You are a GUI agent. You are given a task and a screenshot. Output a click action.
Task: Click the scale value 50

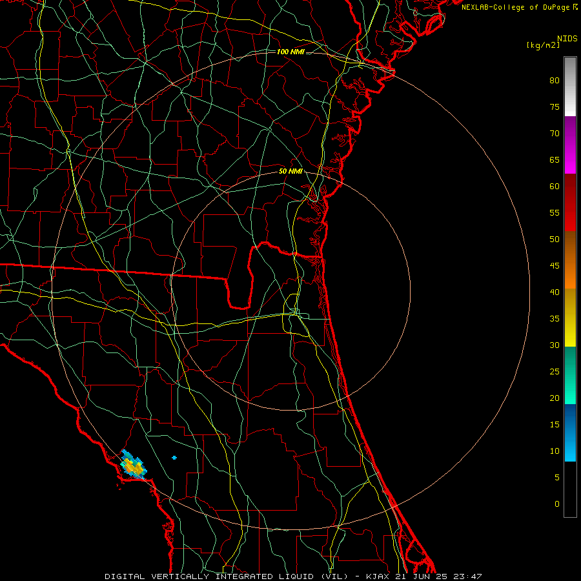coord(555,240)
